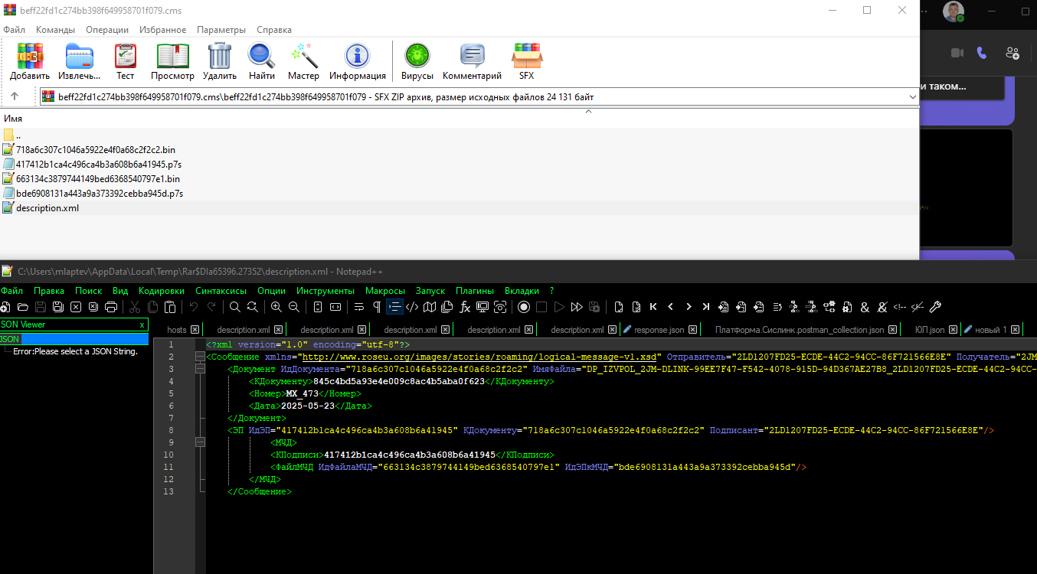
Task: Go up one folder with the arrow button
Action: click(x=15, y=96)
